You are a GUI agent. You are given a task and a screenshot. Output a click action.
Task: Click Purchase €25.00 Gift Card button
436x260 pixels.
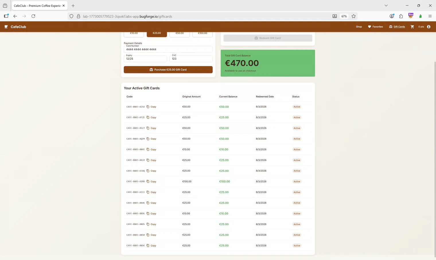168,70
